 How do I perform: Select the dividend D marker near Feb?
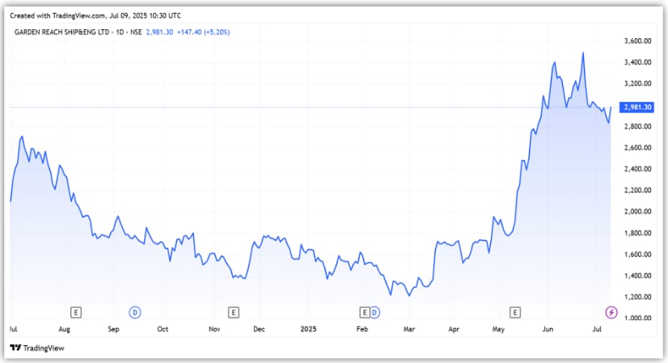click(x=375, y=311)
